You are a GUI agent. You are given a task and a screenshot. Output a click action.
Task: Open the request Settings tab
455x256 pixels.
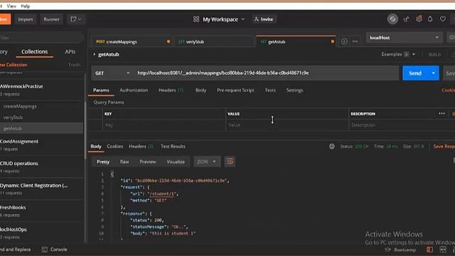[294, 90]
